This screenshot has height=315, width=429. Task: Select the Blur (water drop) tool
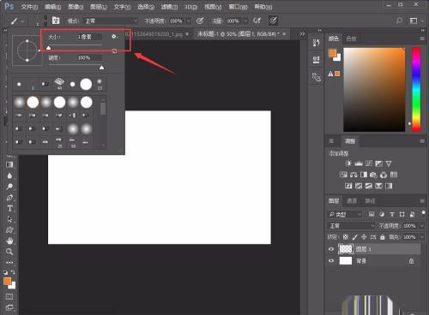[9, 175]
